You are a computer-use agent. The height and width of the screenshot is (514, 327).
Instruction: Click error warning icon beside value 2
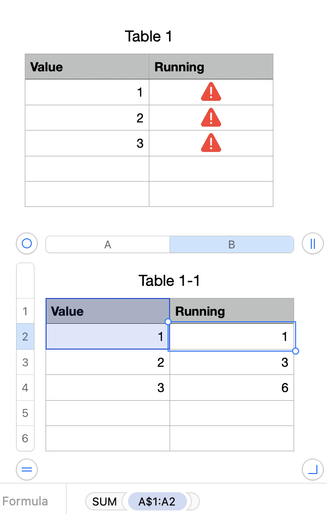click(211, 118)
